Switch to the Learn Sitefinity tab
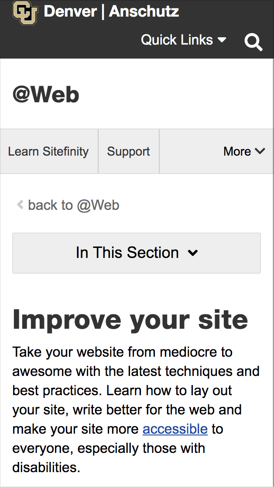Viewport: 274px width, 487px height. pyautogui.click(x=48, y=151)
